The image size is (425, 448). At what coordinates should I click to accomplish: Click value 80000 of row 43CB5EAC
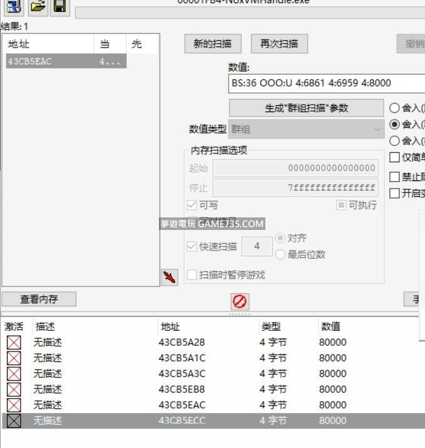click(x=333, y=405)
